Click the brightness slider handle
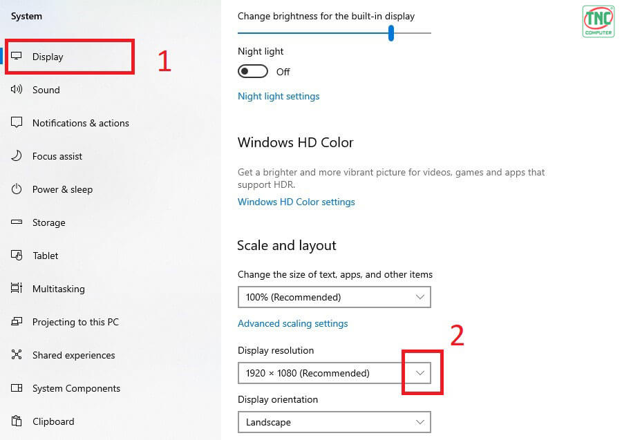Screen dimensions: 622x440 [391, 33]
